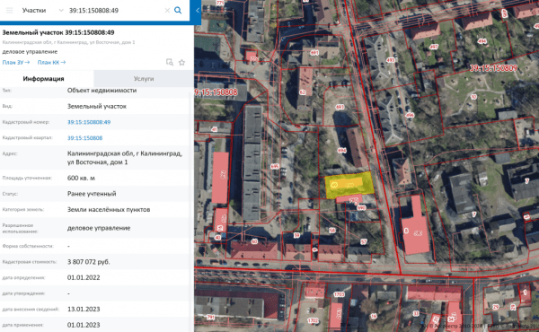This screenshot has width=539, height=332.
Task: Click quarter label 39:15:150809 on map
Action: (x=493, y=68)
